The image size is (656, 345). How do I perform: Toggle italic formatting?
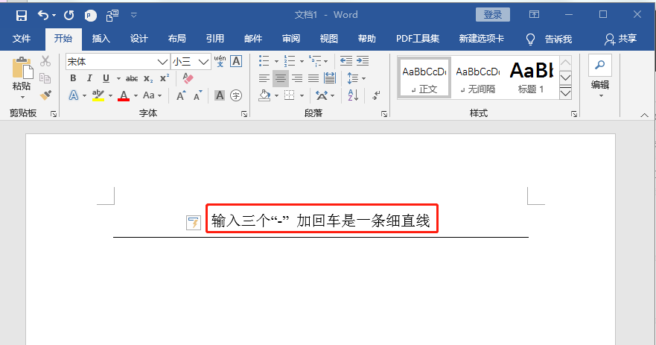89,78
